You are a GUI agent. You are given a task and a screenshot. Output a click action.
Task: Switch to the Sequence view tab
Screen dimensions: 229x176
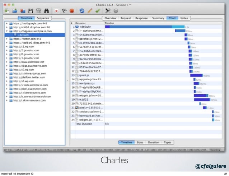pyautogui.click(x=43, y=18)
